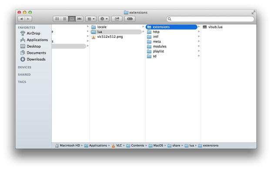Open the item arrangement dropdown

[x=91, y=19]
